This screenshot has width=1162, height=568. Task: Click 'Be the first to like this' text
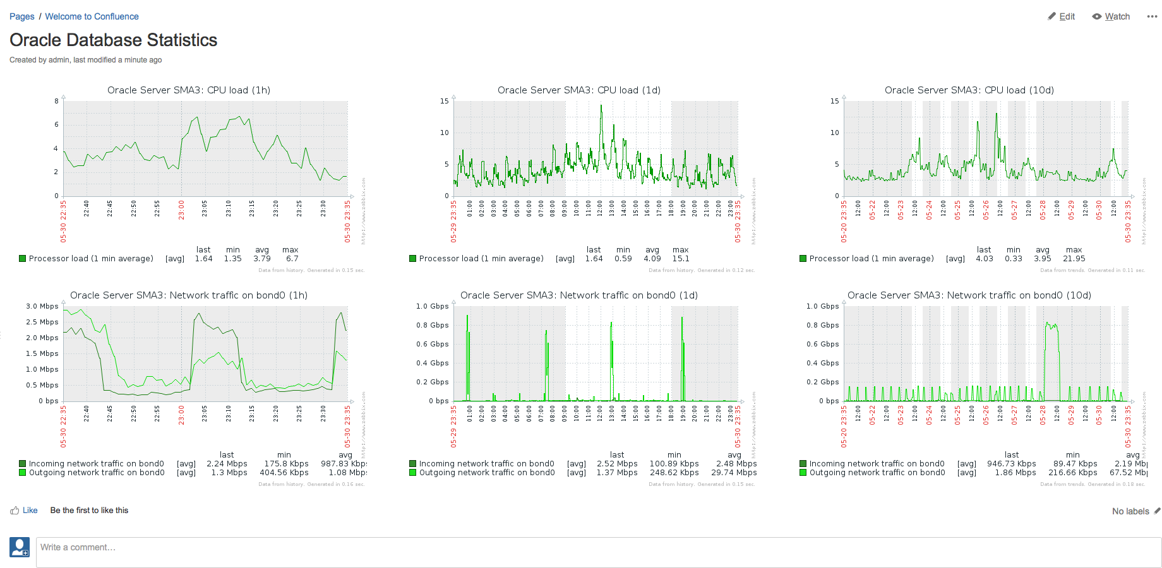coord(89,511)
